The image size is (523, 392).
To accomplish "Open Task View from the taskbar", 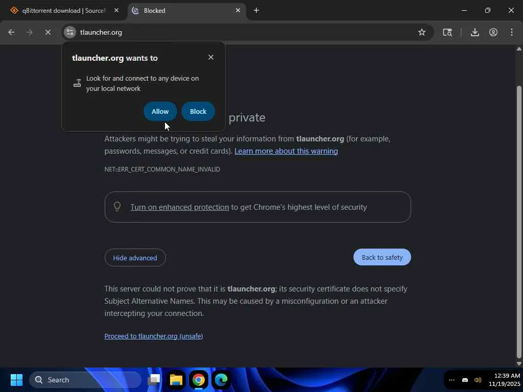I will point(154,380).
